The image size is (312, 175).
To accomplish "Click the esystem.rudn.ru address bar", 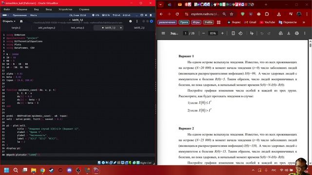I will 205,14.
